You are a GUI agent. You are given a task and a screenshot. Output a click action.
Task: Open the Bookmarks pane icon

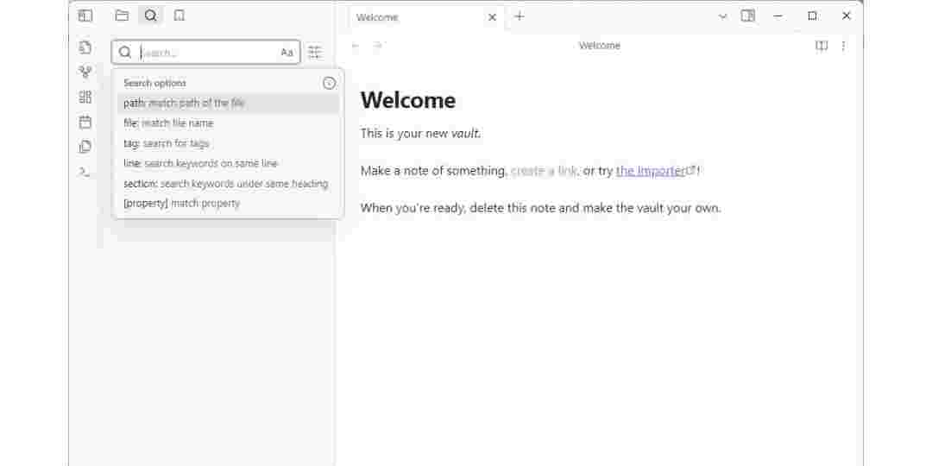[x=179, y=16]
